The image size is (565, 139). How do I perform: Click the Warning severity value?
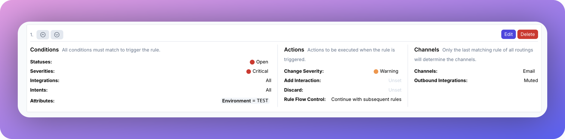point(389,71)
